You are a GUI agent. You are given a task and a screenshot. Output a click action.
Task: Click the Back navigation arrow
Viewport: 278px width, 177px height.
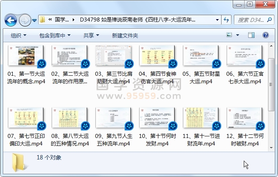(x=11, y=20)
